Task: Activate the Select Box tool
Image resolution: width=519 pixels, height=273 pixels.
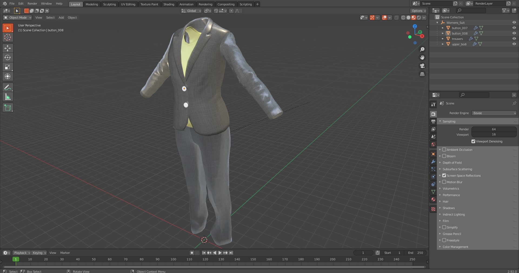Action: pyautogui.click(x=8, y=28)
